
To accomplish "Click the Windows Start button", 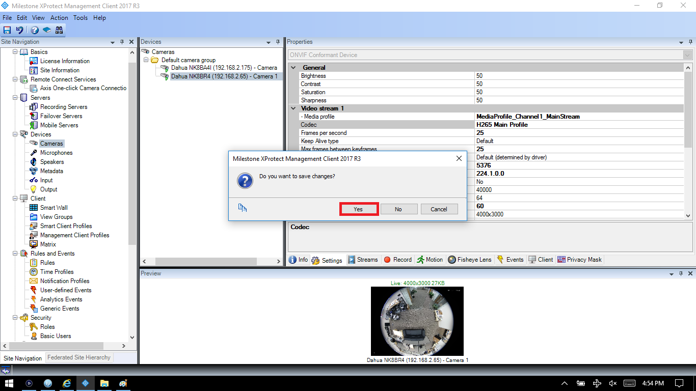I will pyautogui.click(x=9, y=383).
